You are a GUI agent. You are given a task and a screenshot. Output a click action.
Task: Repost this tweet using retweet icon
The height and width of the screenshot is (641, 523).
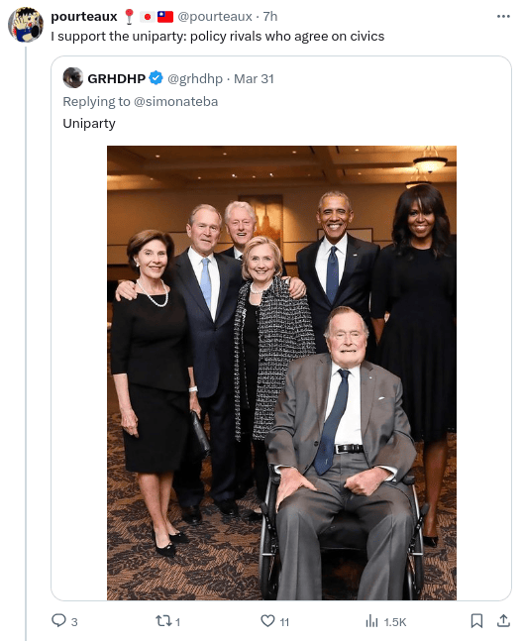pos(163,621)
